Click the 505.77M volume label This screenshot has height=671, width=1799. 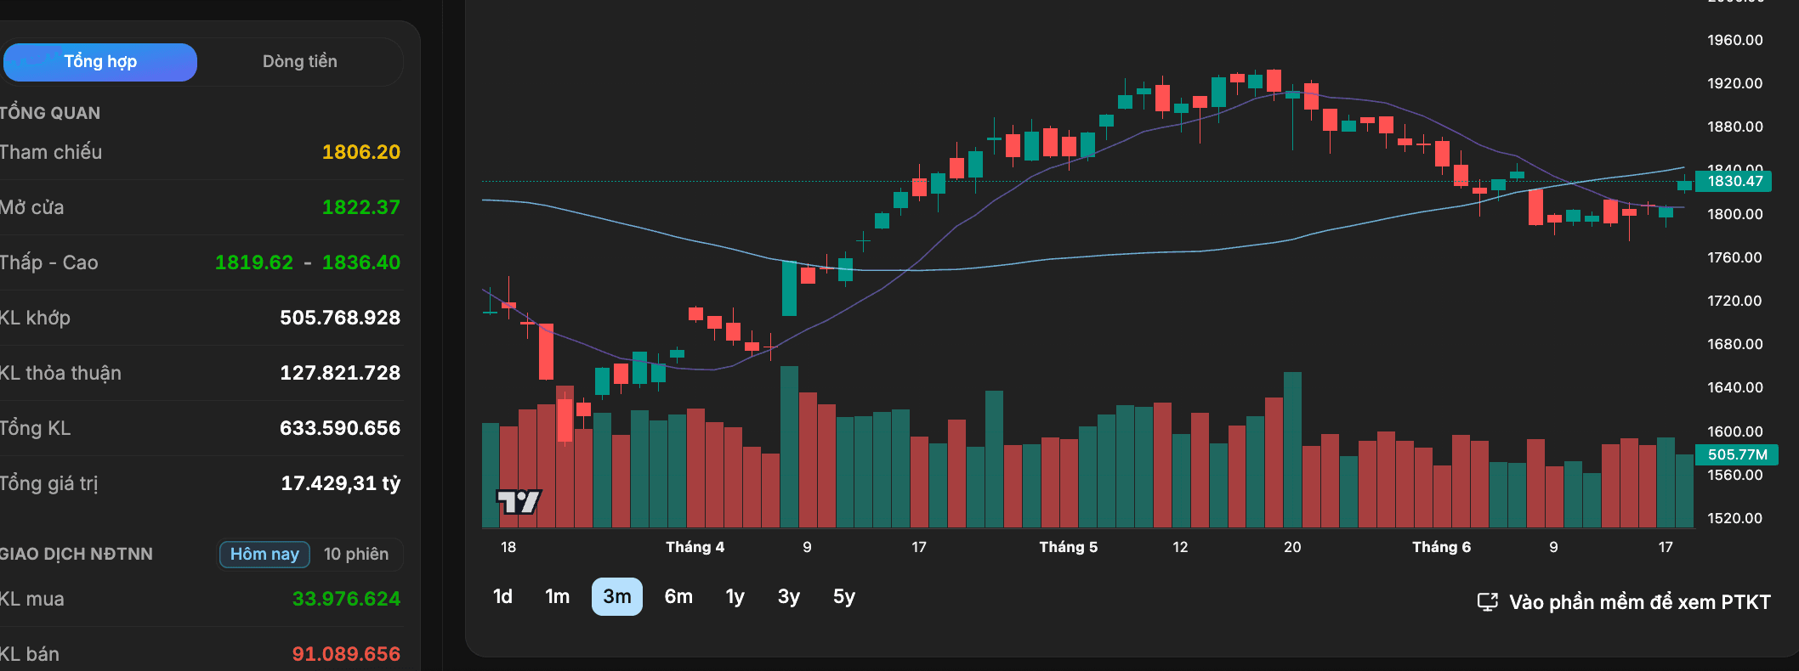1736,454
